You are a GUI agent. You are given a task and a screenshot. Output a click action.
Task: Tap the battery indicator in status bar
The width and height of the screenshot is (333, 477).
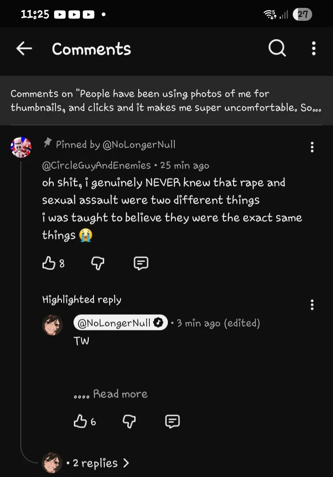pos(302,14)
